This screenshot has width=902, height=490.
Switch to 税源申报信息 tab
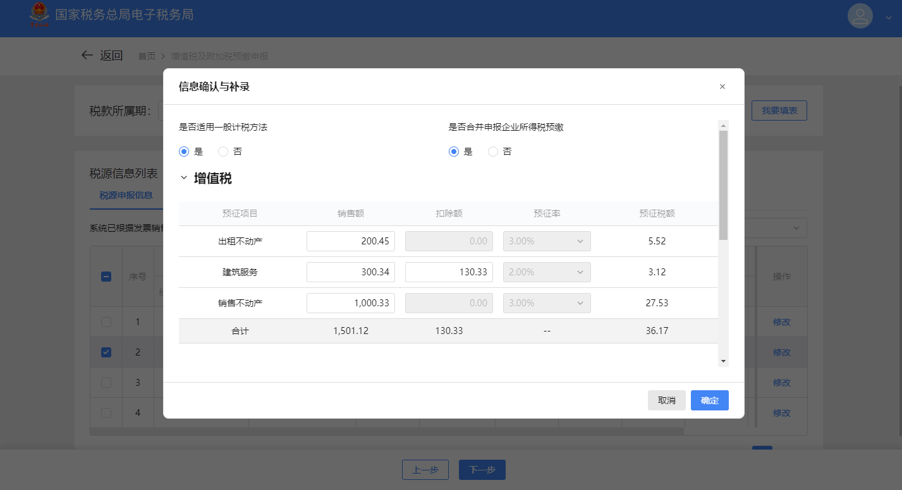(x=126, y=195)
